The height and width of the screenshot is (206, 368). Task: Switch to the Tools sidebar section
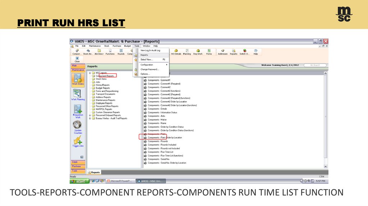coord(78,171)
